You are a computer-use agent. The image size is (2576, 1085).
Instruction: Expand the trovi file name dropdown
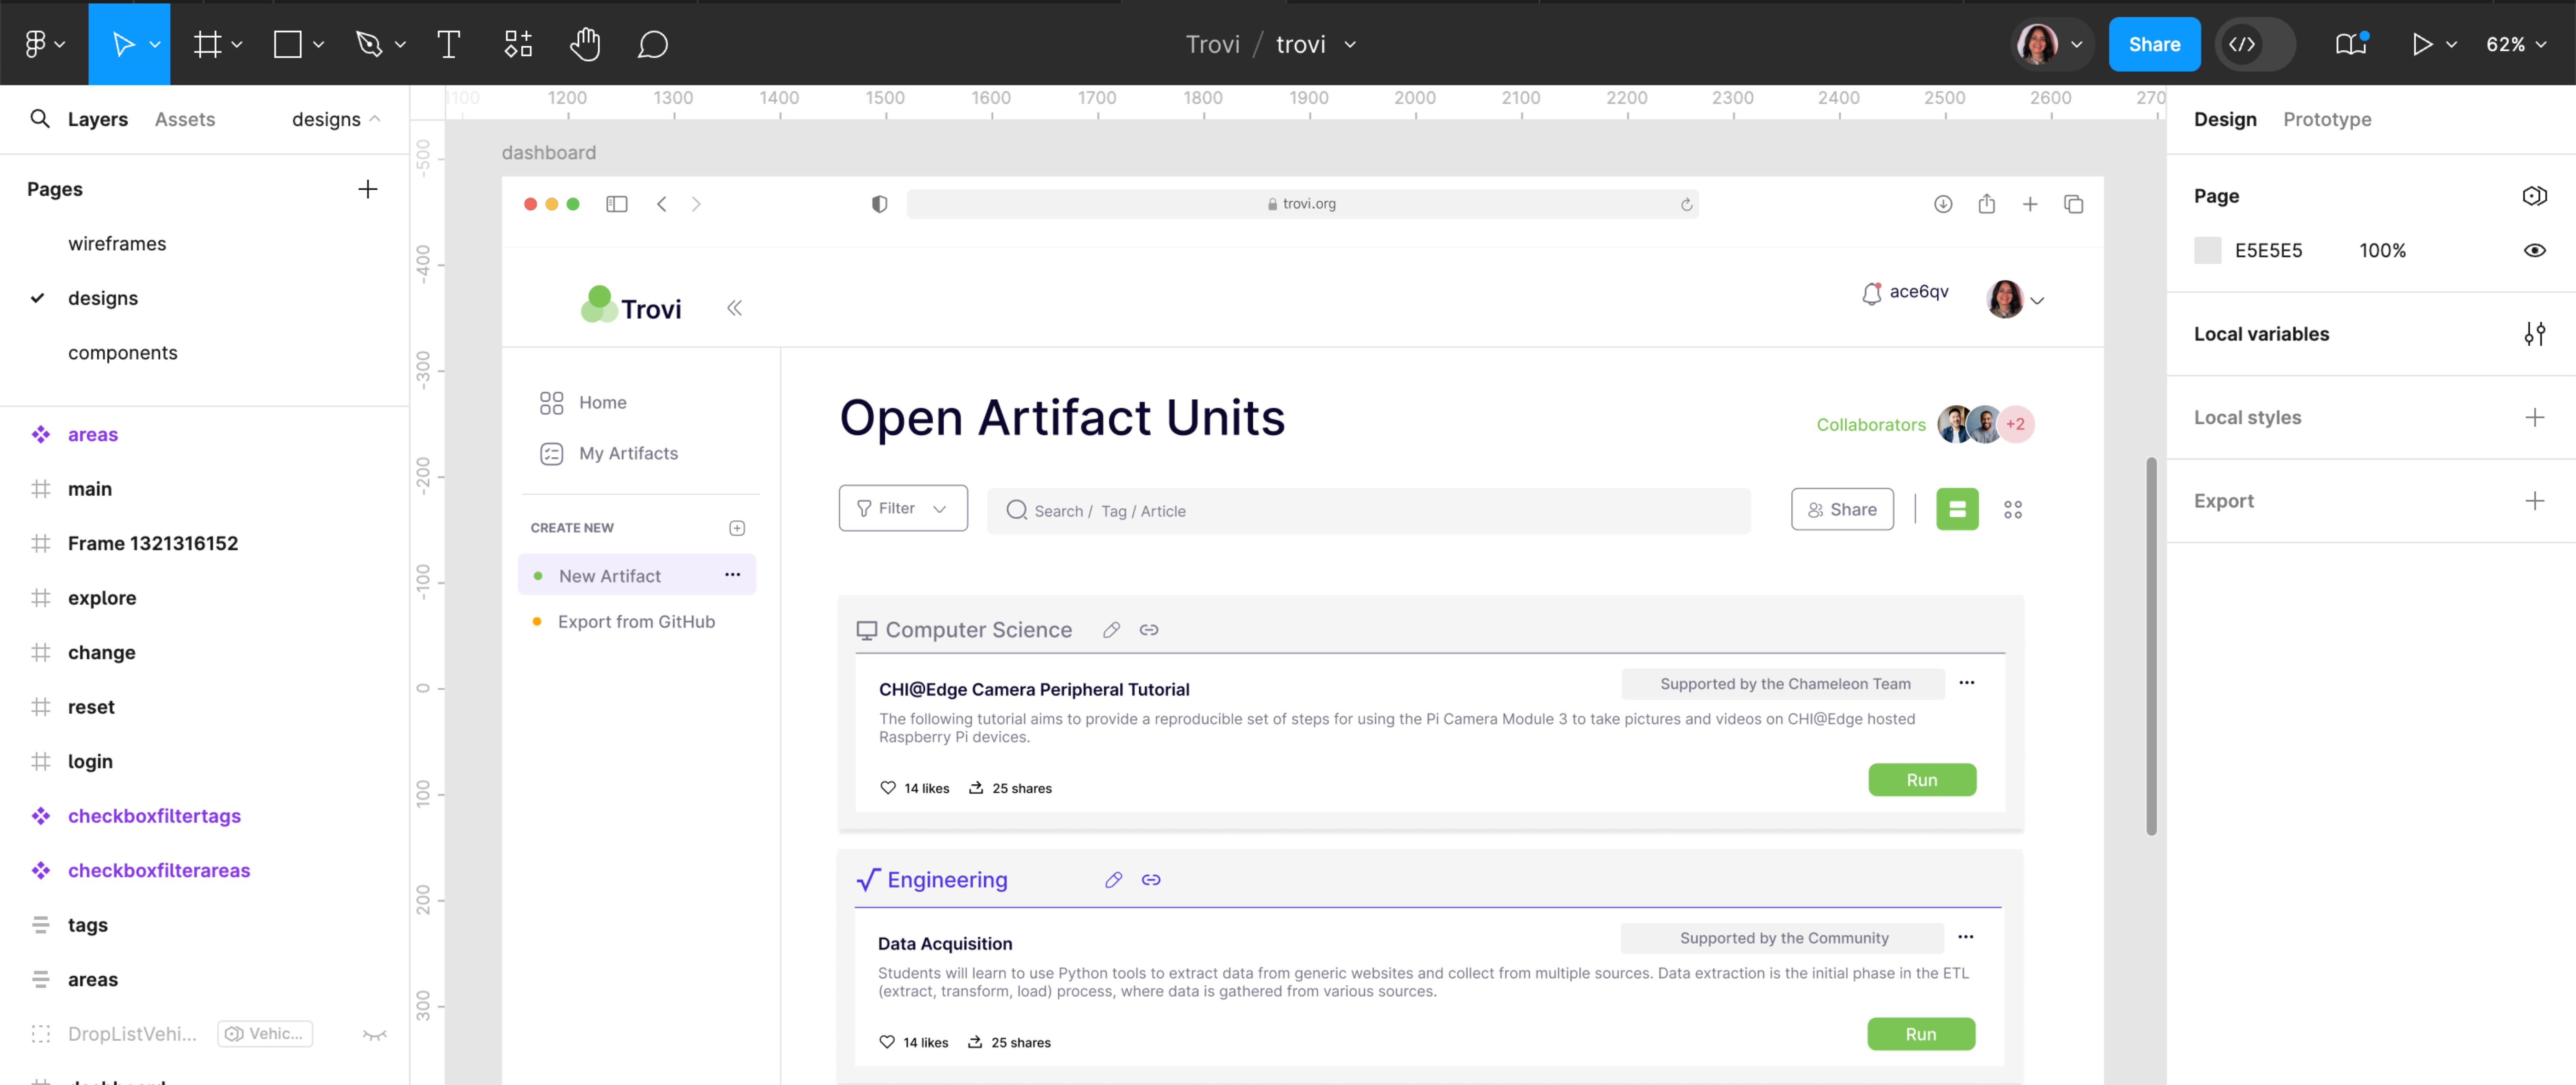click(x=1350, y=44)
